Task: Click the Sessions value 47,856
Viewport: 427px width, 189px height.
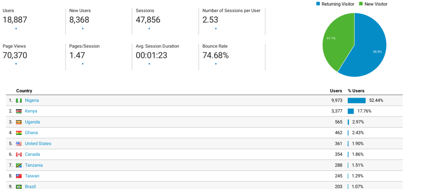Action: [x=148, y=20]
